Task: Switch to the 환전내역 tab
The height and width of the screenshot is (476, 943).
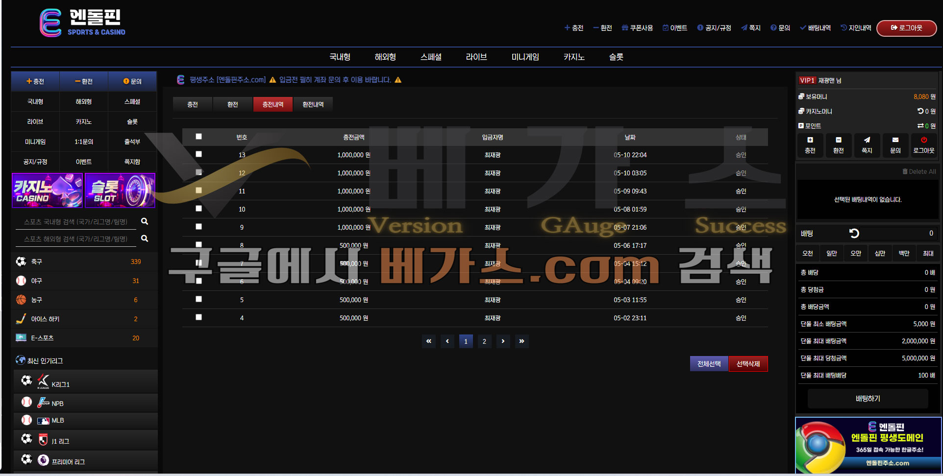Action: pos(313,104)
